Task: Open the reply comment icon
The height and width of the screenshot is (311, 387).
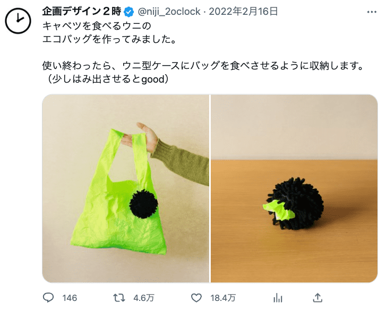Action: [48, 298]
